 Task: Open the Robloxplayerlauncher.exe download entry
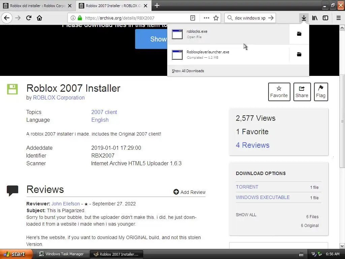(x=228, y=54)
